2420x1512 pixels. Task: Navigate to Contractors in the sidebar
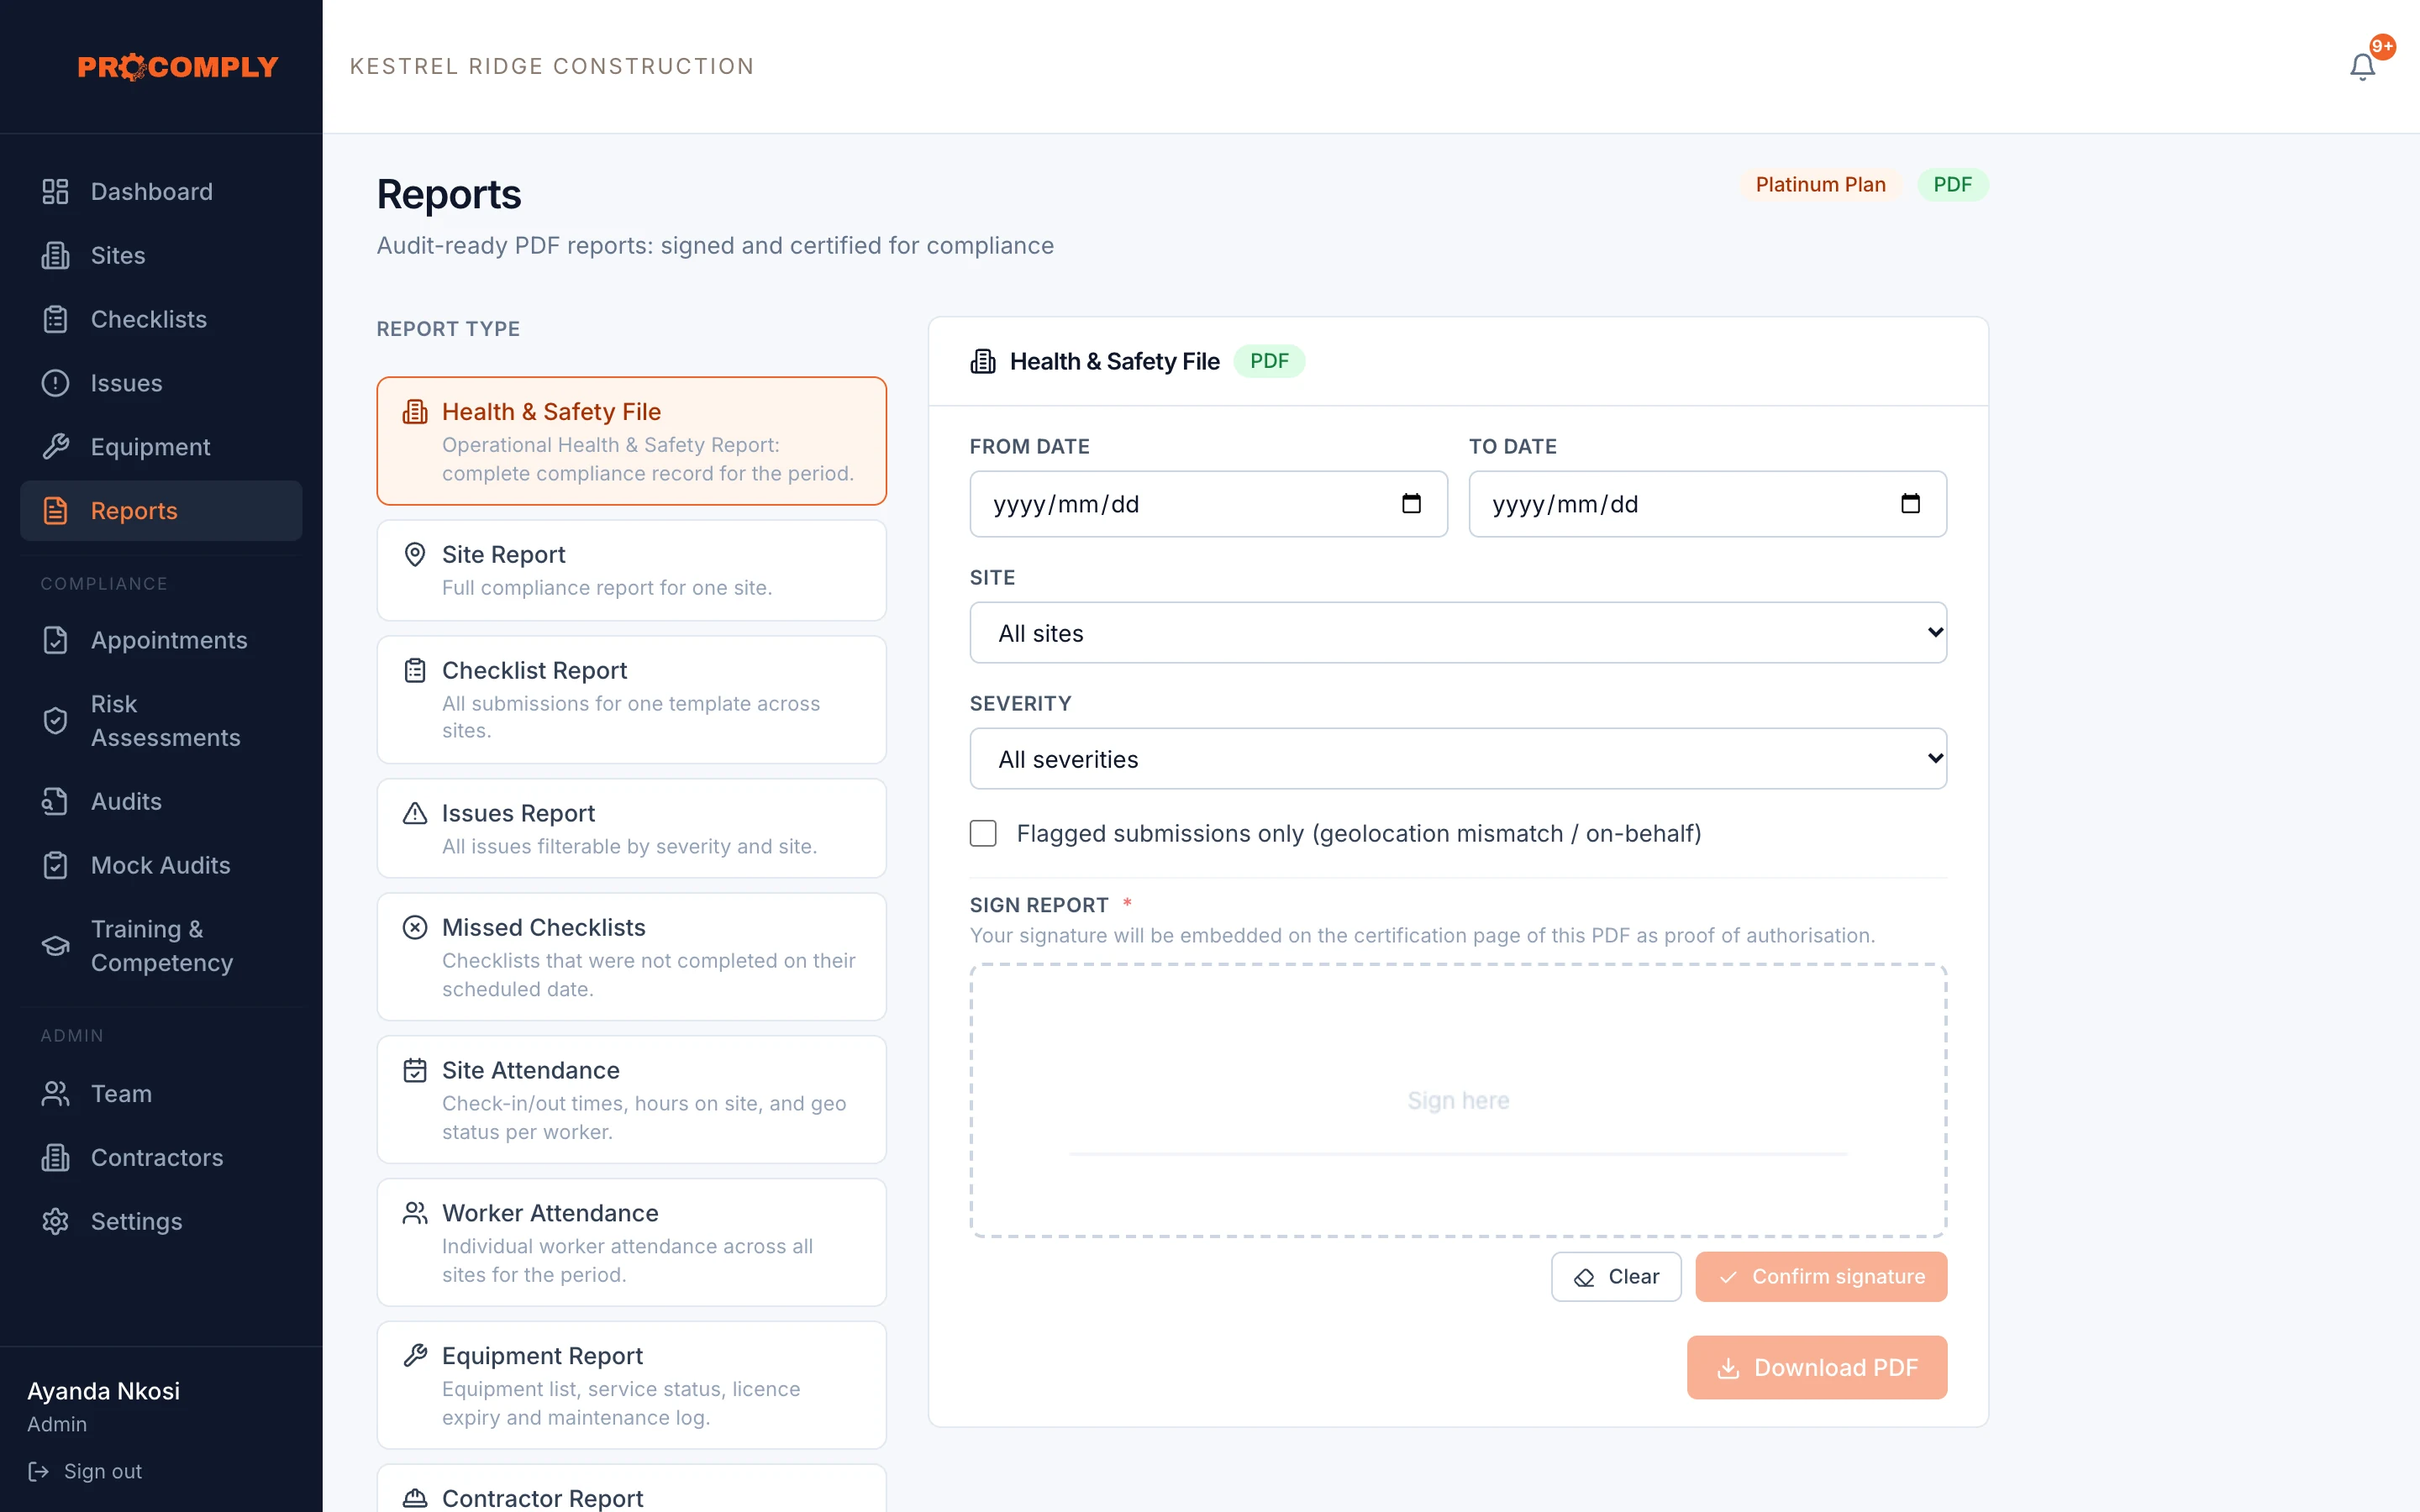tap(161, 1157)
